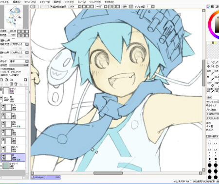Image resolution: width=219 pixels, height=184 pixels.
Task: Click the redo arrow in the top toolbar
Action: (37, 6)
